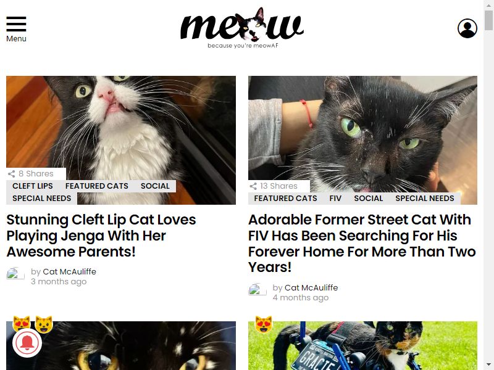494x370 pixels.
Task: Click the share icon beside 13 Shares
Action: (253, 186)
